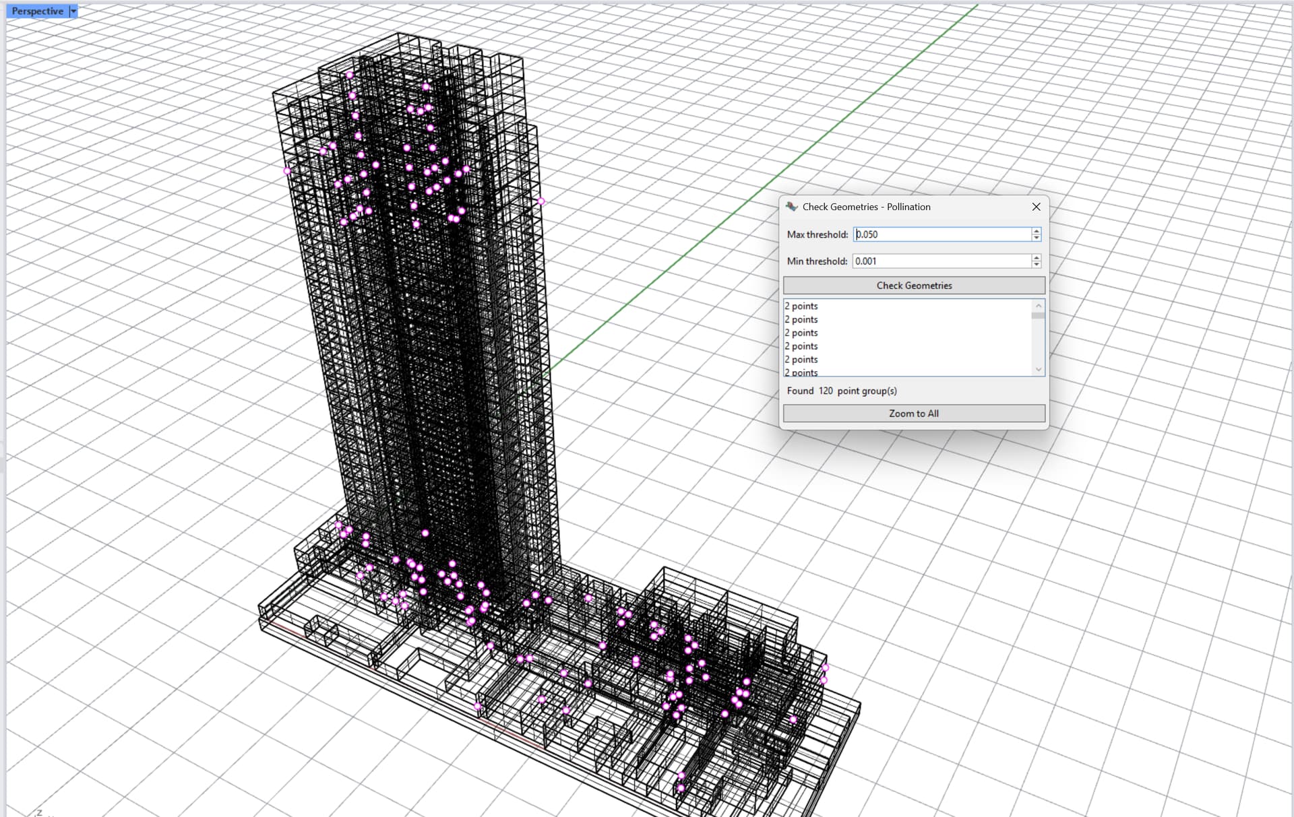Click the results list scrollbar down arrow
The width and height of the screenshot is (1294, 817).
tap(1038, 370)
